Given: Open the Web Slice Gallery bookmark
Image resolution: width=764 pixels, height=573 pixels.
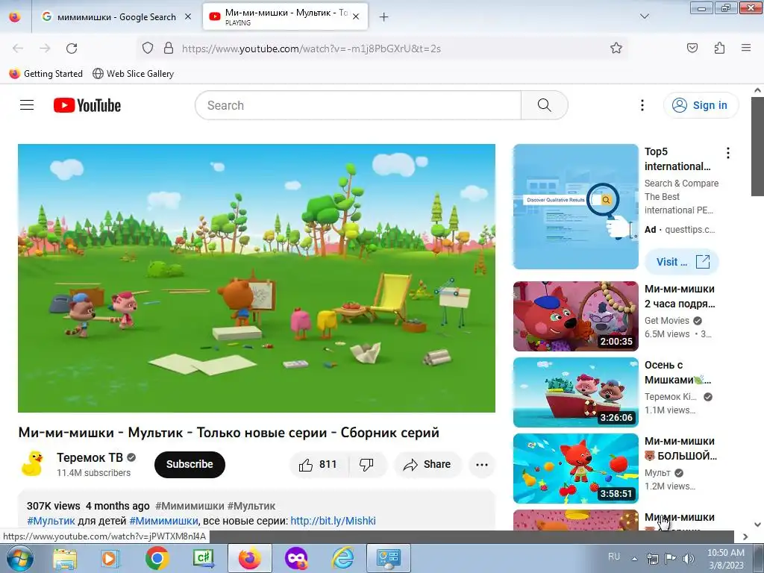Looking at the screenshot, I should (x=134, y=74).
